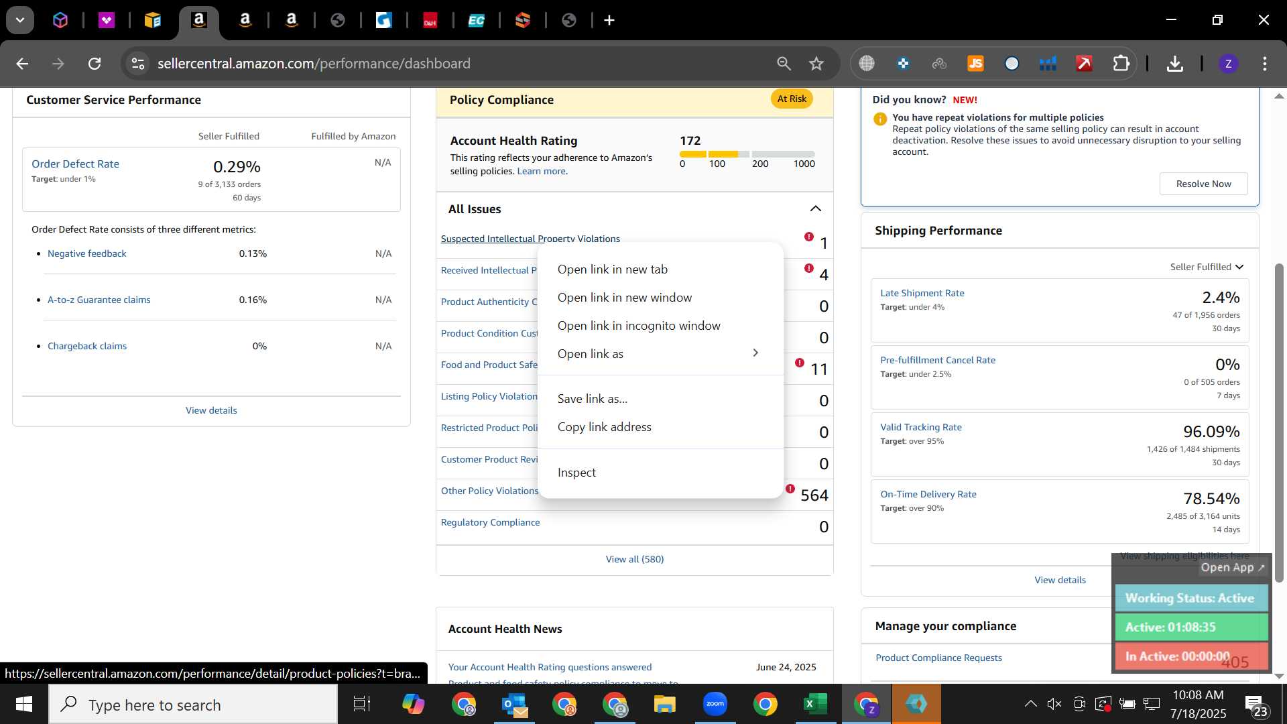The height and width of the screenshot is (724, 1287).
Task: Click Learn more about Account Health Rating
Action: (542, 171)
